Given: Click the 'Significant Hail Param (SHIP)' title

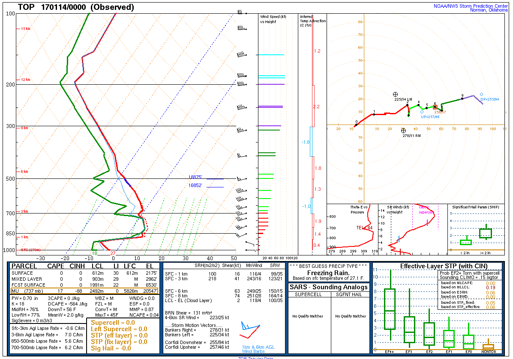Looking at the screenshot, I should (476, 207).
